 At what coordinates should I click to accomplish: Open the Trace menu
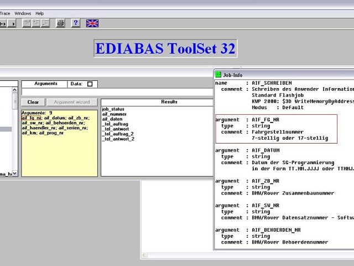tap(5, 13)
